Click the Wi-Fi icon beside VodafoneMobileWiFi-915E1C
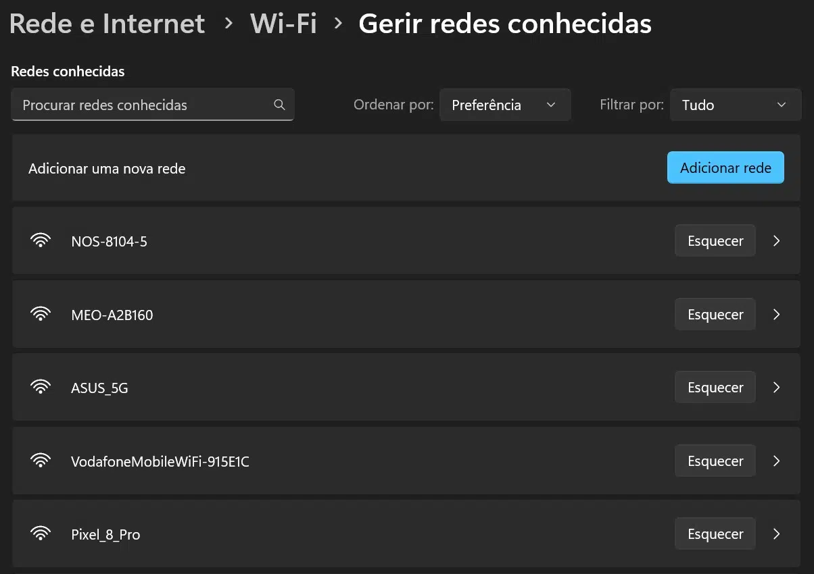Image resolution: width=814 pixels, height=574 pixels. pyautogui.click(x=41, y=461)
